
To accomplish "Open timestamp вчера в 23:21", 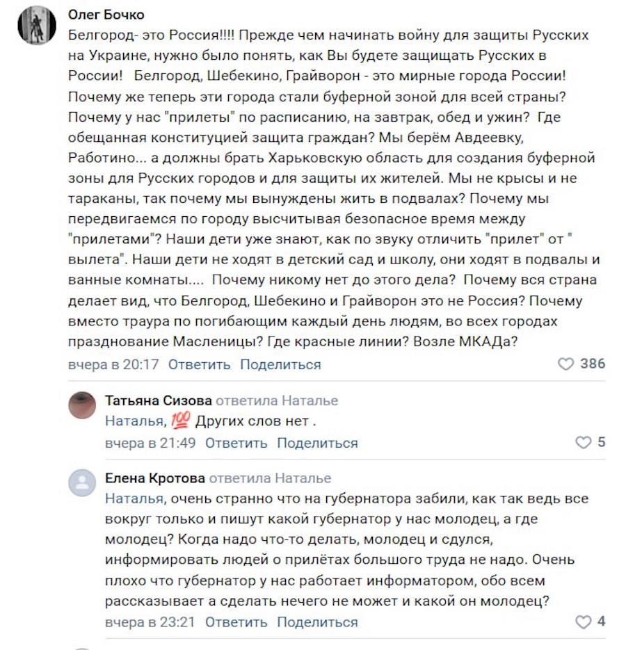I will [x=150, y=622].
